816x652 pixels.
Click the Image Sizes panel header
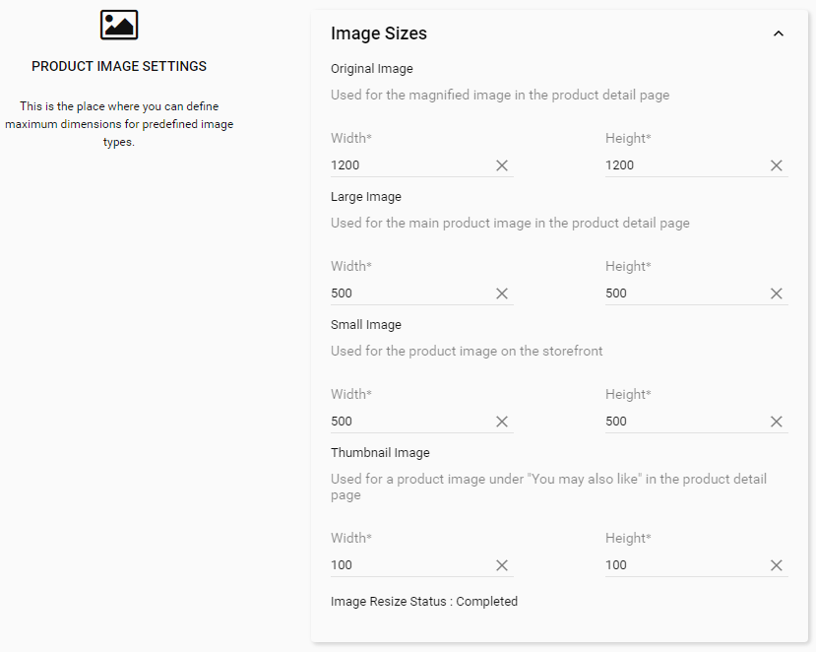379,33
